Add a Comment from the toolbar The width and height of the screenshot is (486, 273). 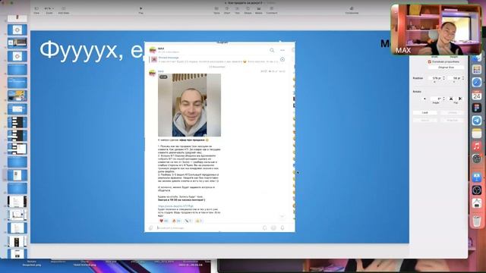coord(272,10)
